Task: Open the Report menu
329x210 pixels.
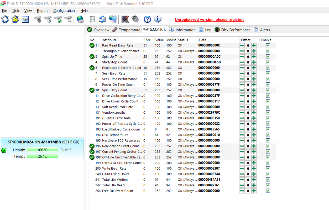Action: [43, 11]
